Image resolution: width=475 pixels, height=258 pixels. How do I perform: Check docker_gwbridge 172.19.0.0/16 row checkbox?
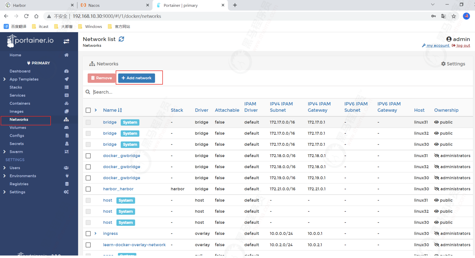click(x=88, y=178)
